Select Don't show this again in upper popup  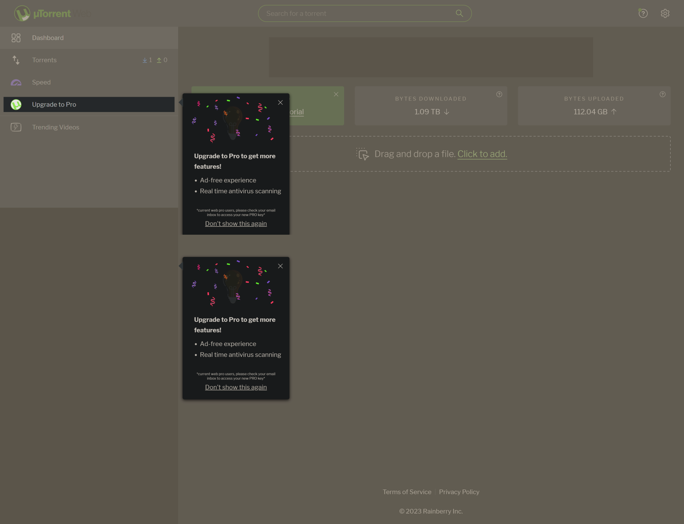pyautogui.click(x=236, y=223)
